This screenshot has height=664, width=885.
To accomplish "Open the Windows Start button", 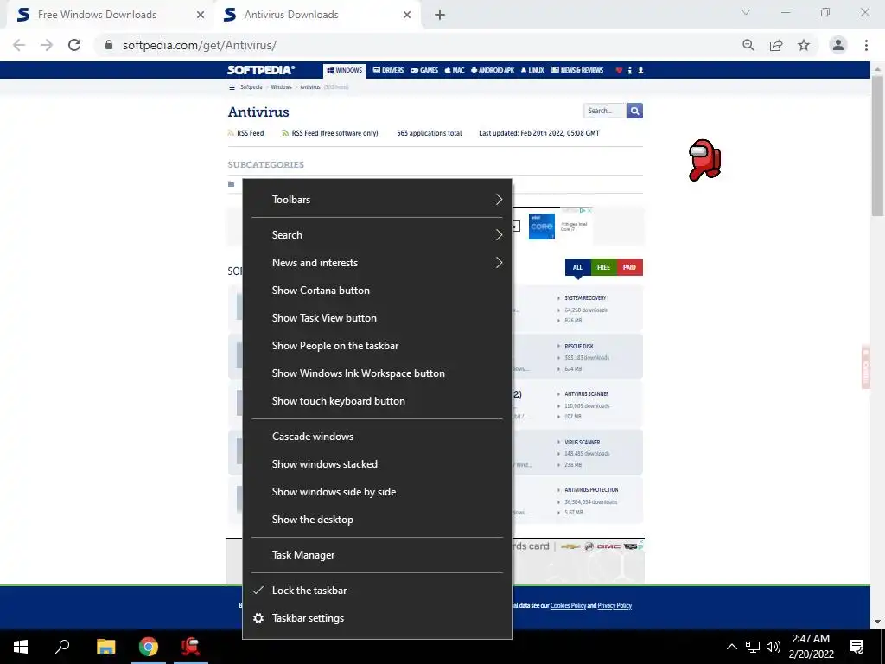I will coord(21,647).
